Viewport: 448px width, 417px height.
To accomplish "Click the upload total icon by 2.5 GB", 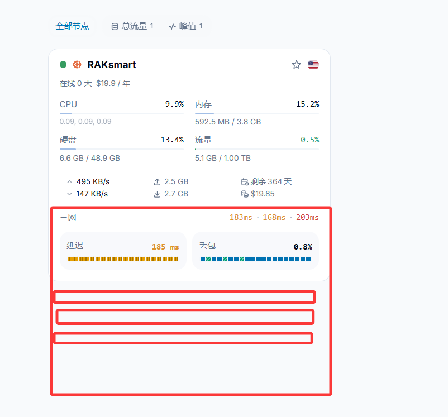I will [157, 182].
